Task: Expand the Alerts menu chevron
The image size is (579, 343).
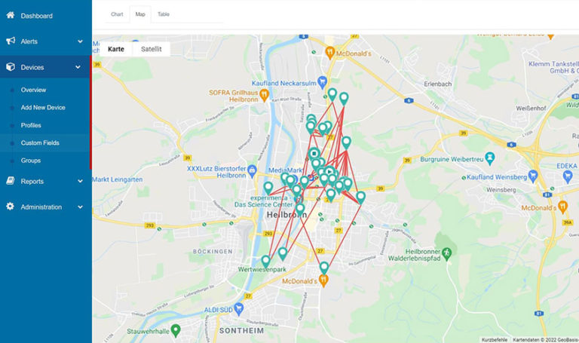Action: coord(80,41)
